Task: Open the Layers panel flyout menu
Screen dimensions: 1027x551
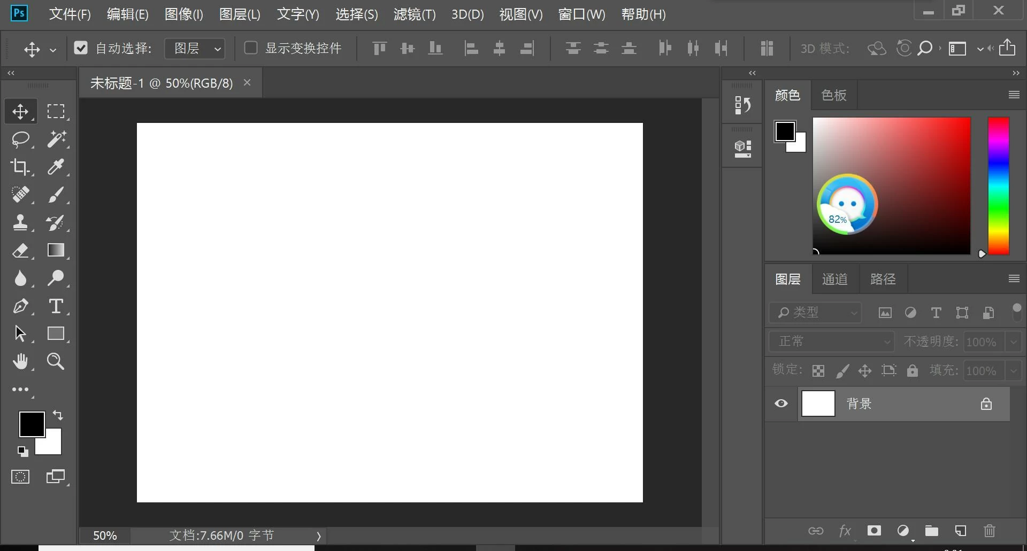Action: click(x=1014, y=278)
